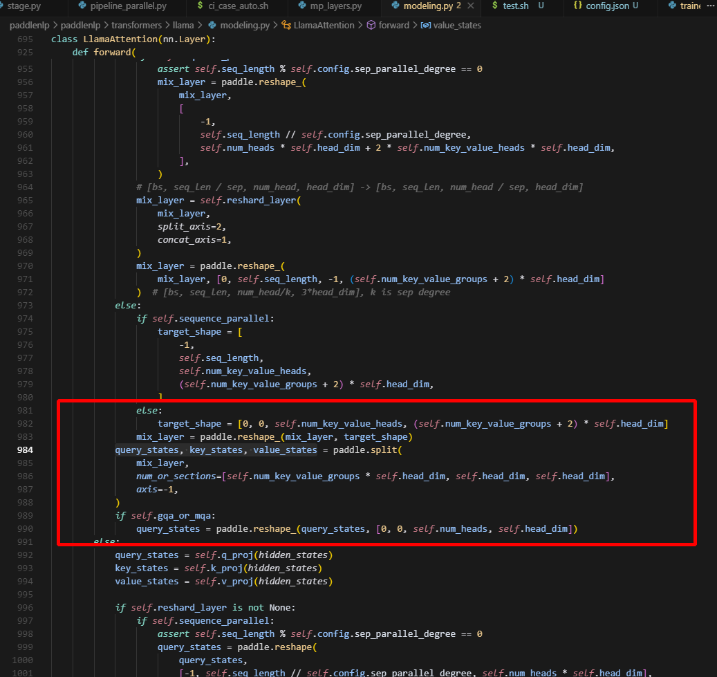Image resolution: width=717 pixels, height=677 pixels.
Task: Open the pipeline_parallel.py tab
Action: point(128,6)
